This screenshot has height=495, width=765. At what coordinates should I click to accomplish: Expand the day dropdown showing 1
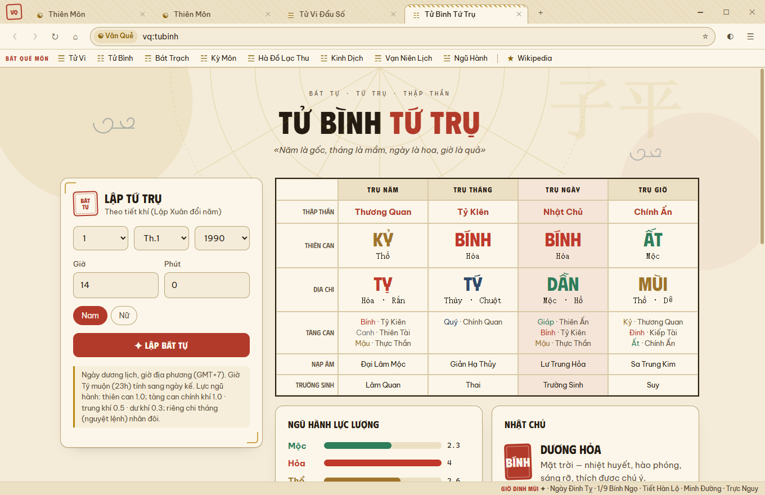click(x=101, y=238)
